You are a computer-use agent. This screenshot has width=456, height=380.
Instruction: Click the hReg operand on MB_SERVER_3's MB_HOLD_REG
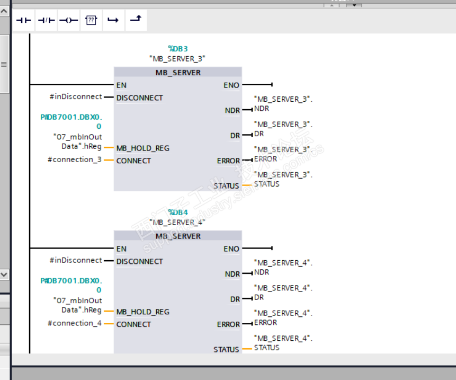[x=78, y=142]
